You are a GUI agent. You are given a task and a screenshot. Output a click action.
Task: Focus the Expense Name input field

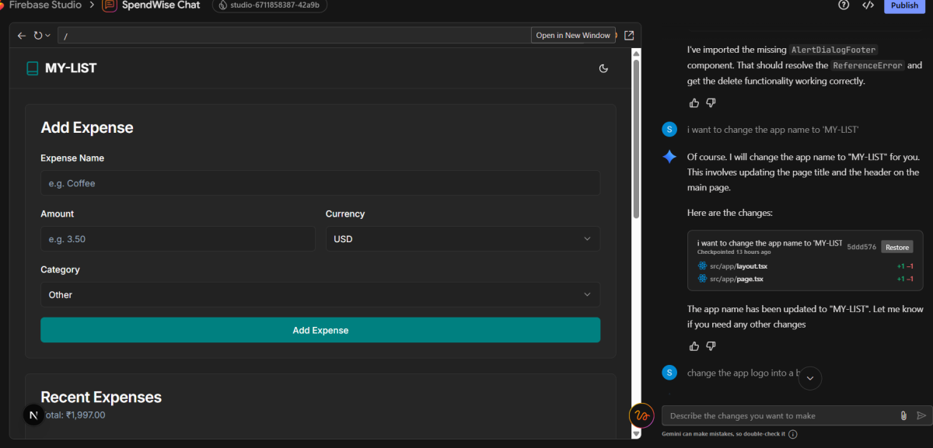click(320, 183)
